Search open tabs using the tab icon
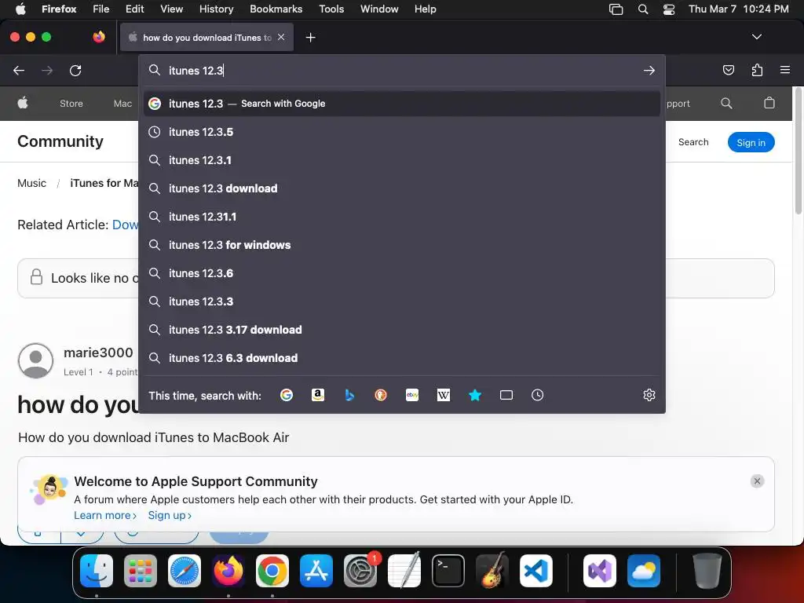Screen dimensions: 804x603 pos(506,395)
